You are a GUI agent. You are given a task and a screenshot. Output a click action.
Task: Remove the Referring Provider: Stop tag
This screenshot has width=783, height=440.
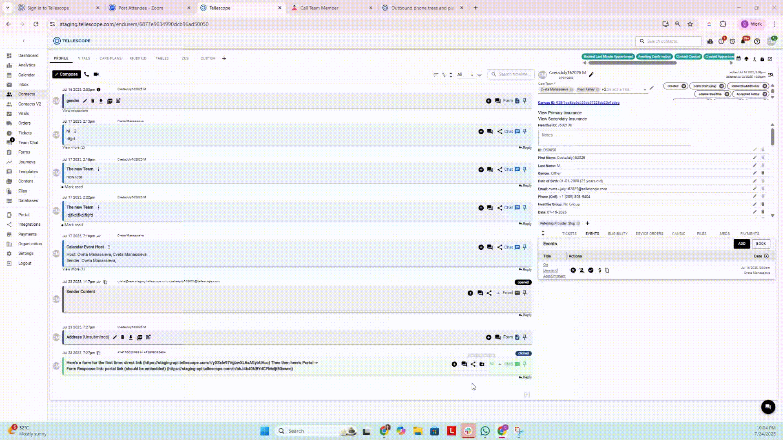pos(578,223)
